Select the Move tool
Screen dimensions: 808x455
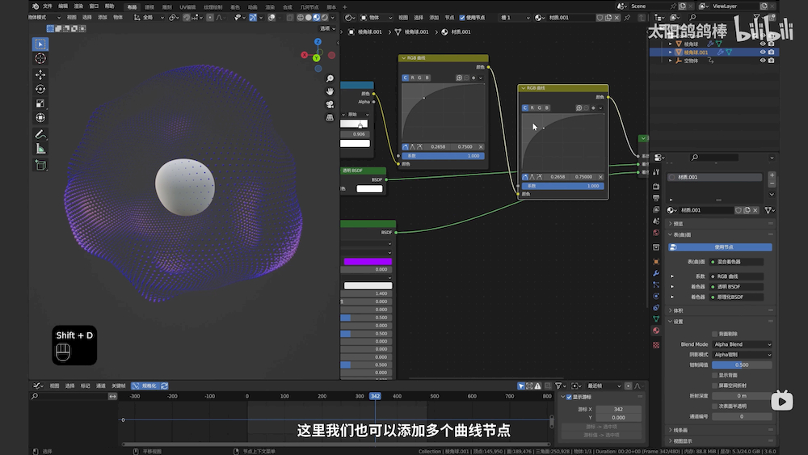40,74
